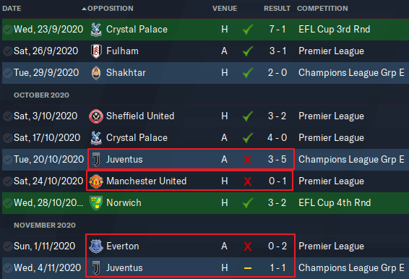Click the Shakhtar club badge

pyautogui.click(x=96, y=73)
